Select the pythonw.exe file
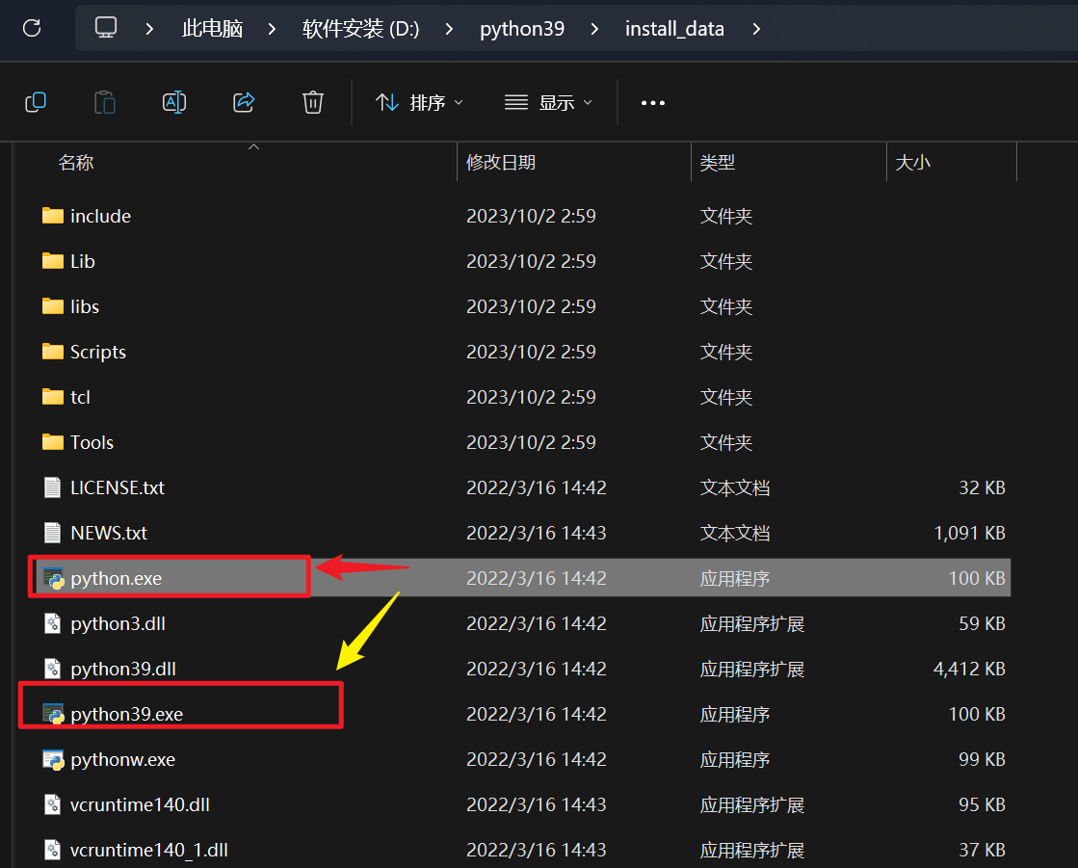 click(x=122, y=759)
